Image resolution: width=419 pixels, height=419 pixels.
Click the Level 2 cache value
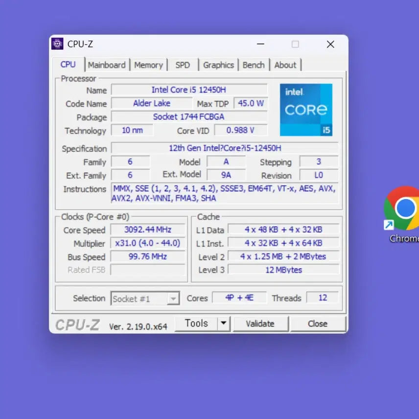point(283,256)
